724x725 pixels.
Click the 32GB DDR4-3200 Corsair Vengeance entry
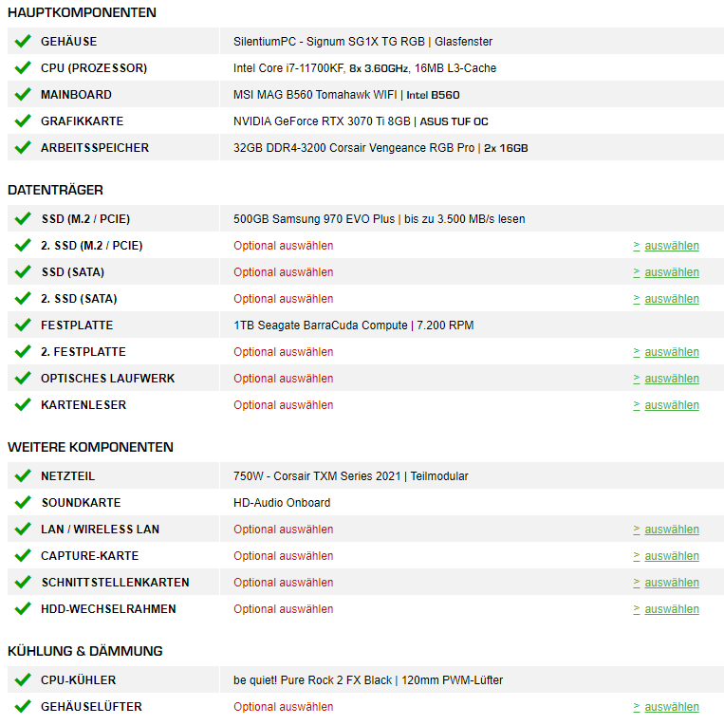381,148
